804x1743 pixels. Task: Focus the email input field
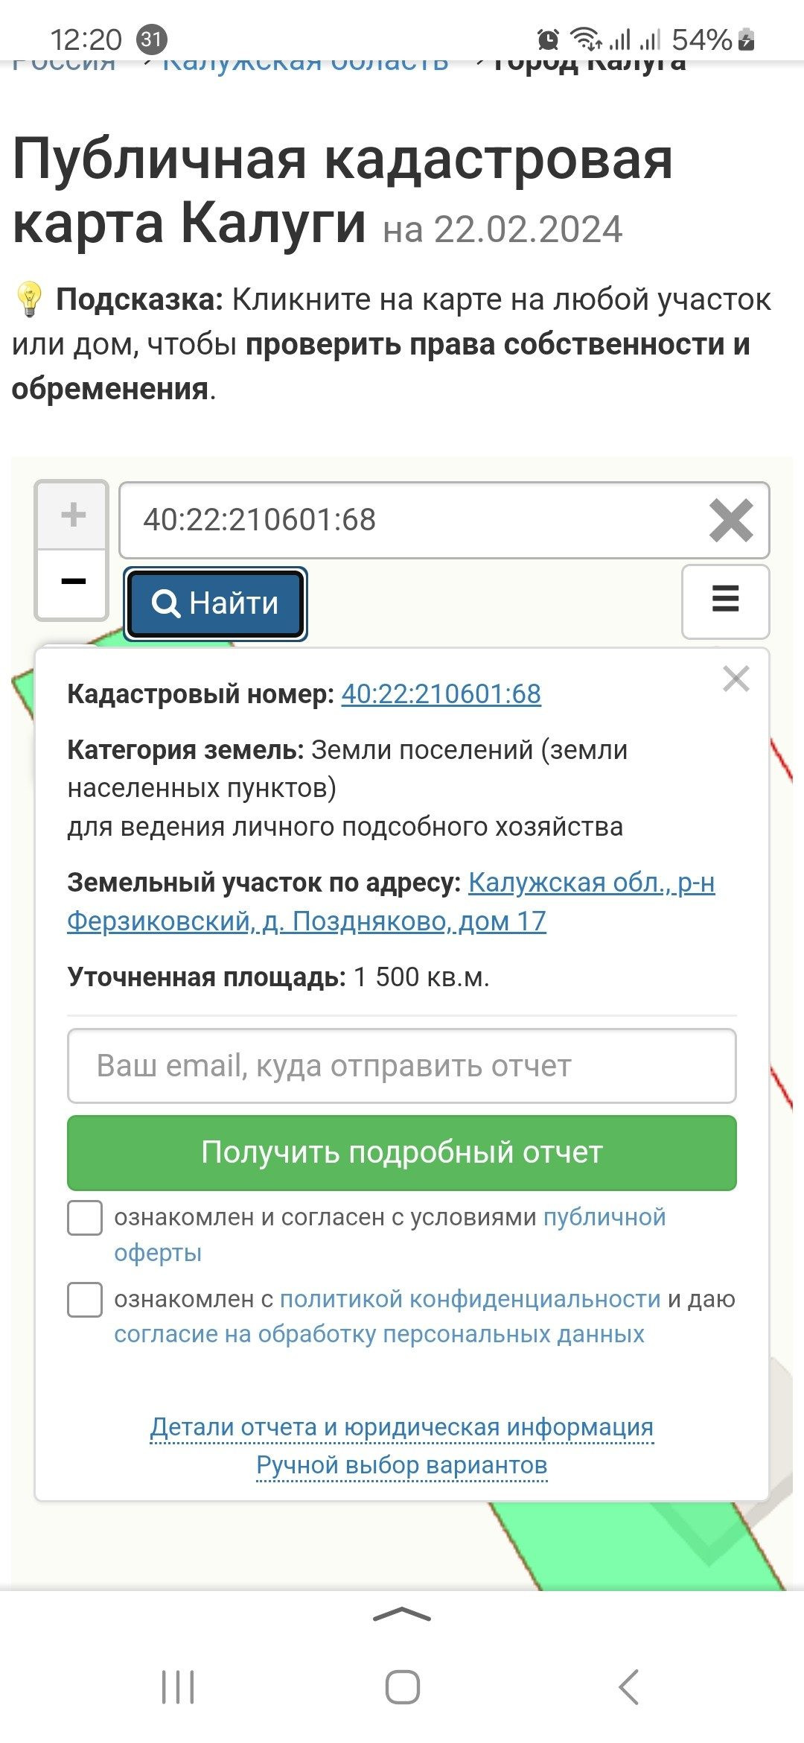(x=402, y=1066)
